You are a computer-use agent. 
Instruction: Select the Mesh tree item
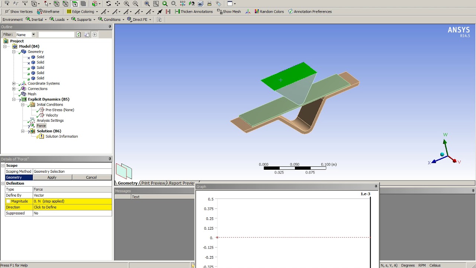click(x=32, y=94)
